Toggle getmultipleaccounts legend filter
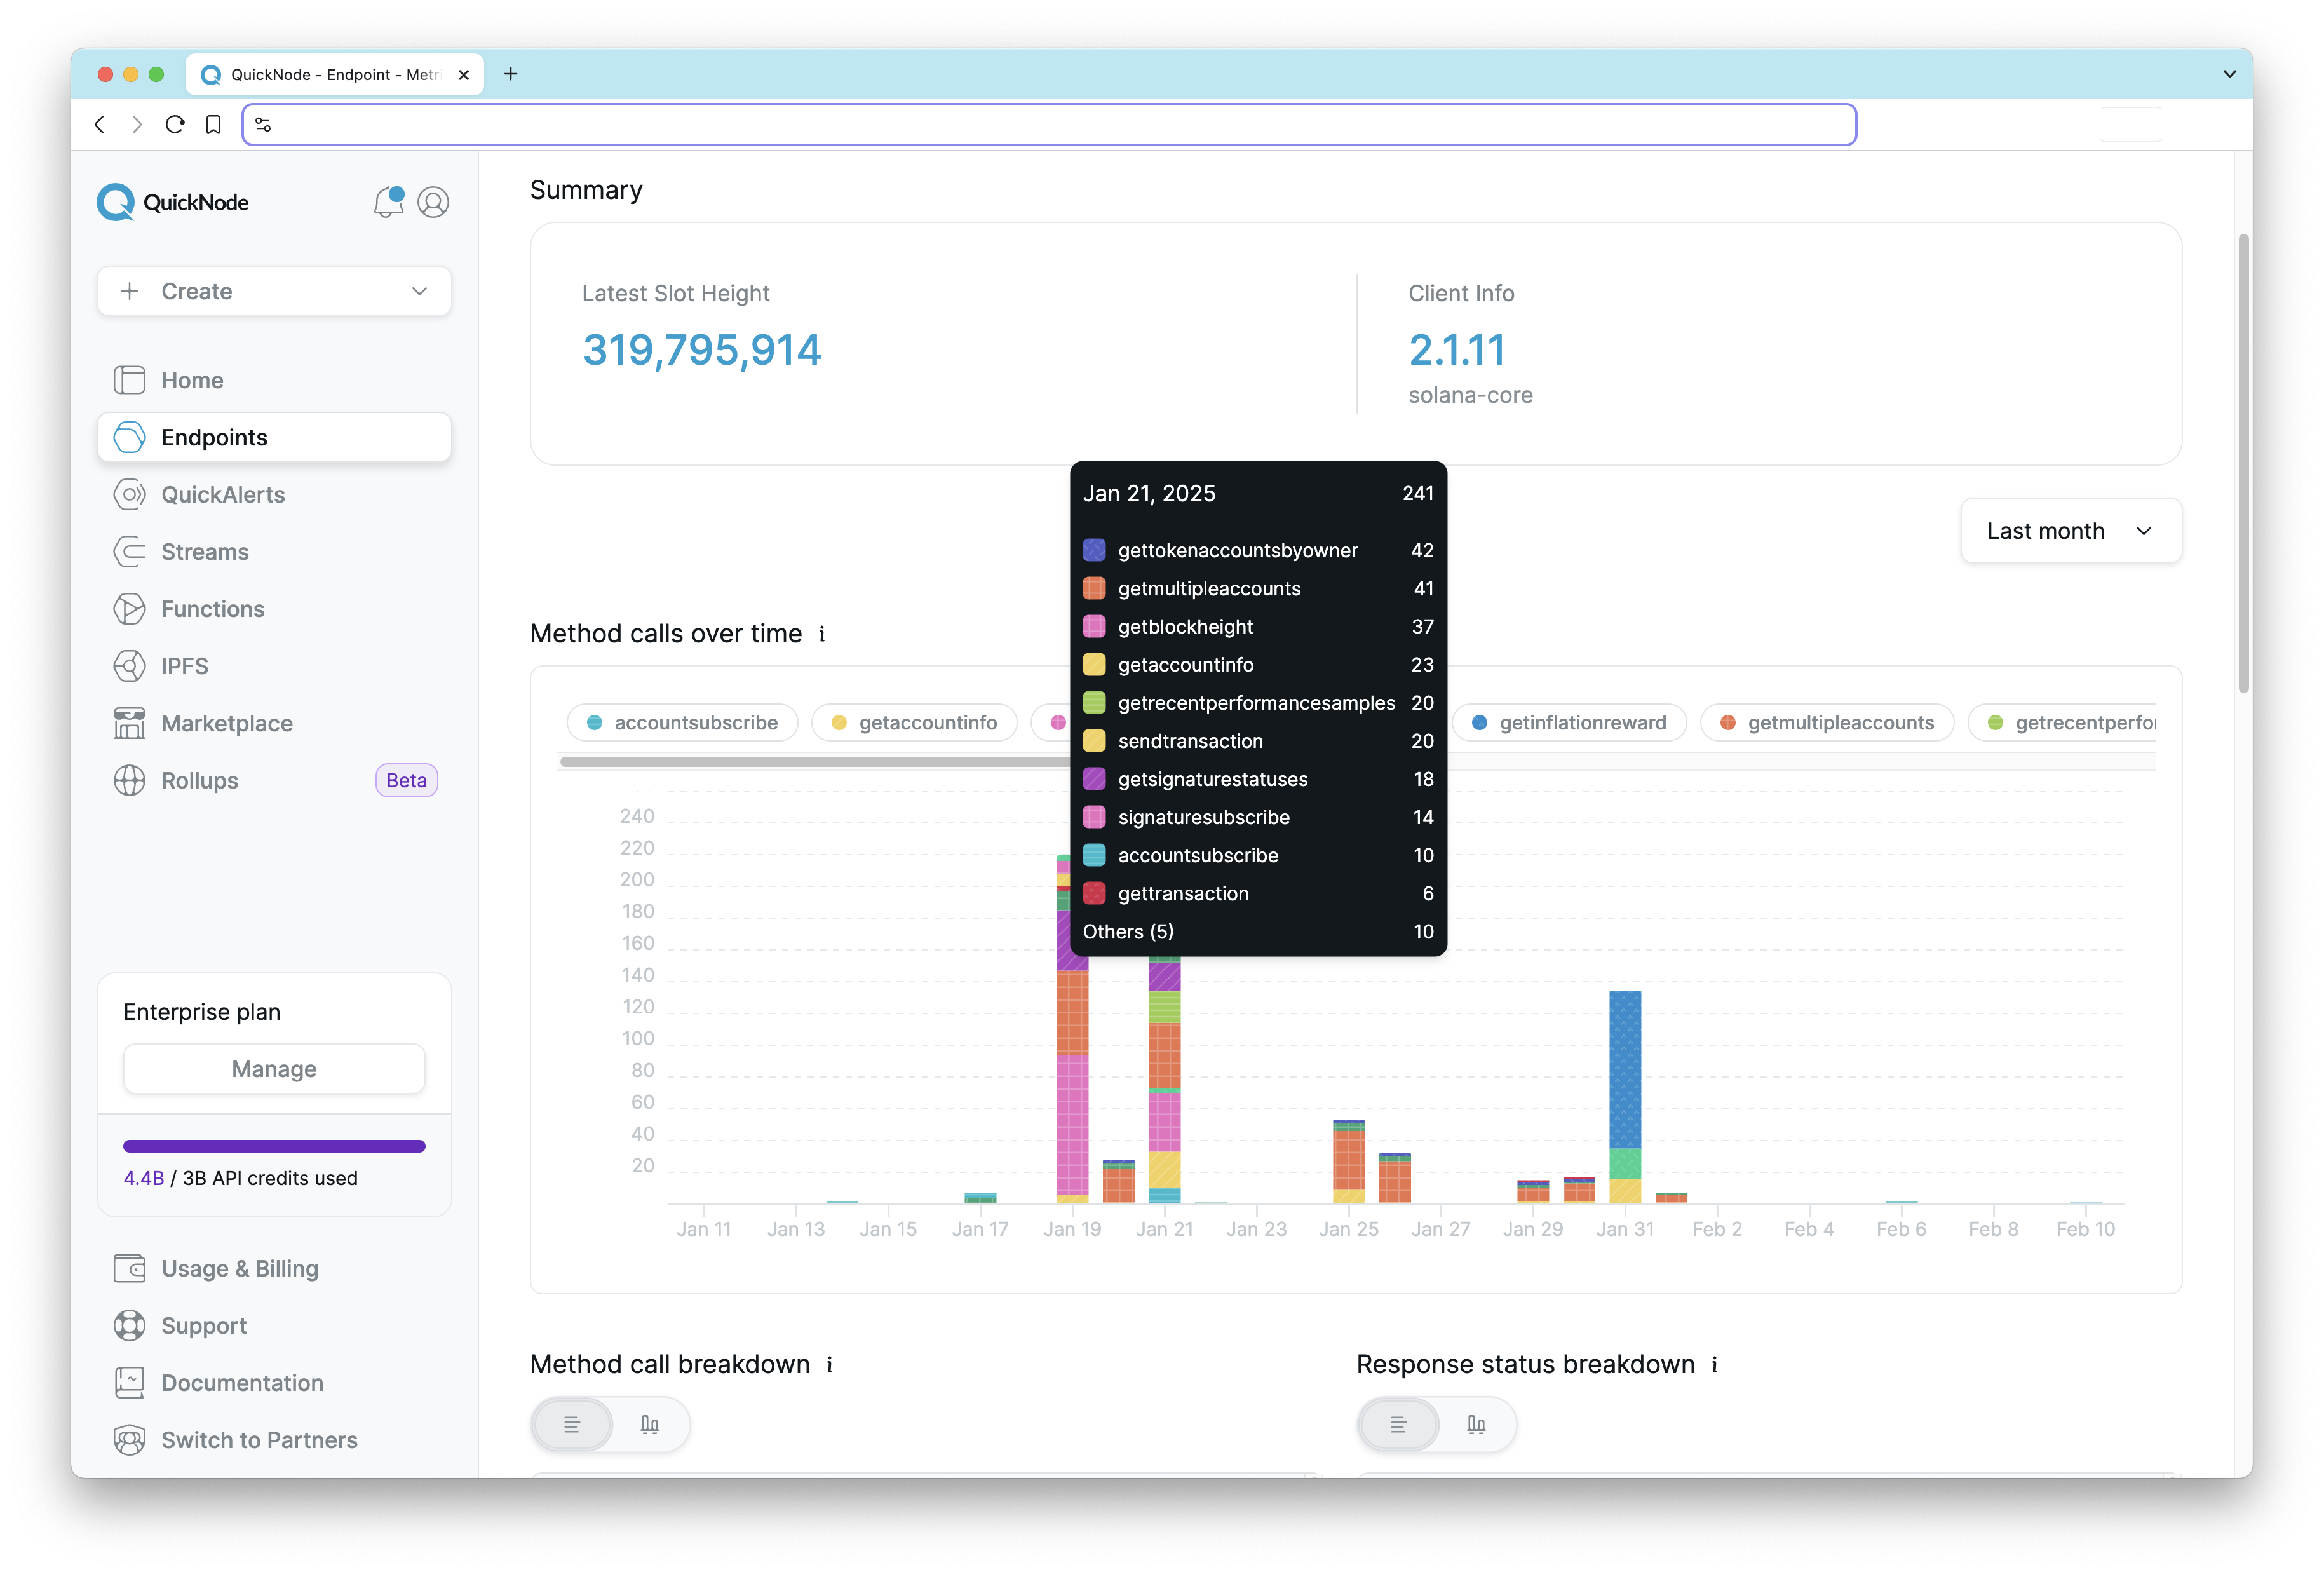 [1827, 722]
